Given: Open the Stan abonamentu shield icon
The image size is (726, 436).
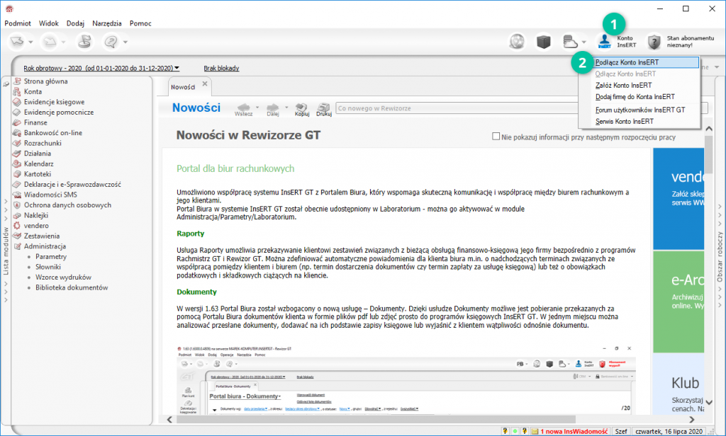Looking at the screenshot, I should point(654,42).
